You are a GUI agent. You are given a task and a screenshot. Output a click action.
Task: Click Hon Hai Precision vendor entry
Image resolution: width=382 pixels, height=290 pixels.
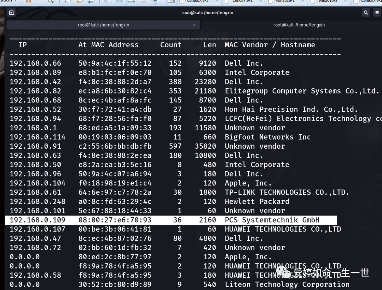click(x=291, y=110)
